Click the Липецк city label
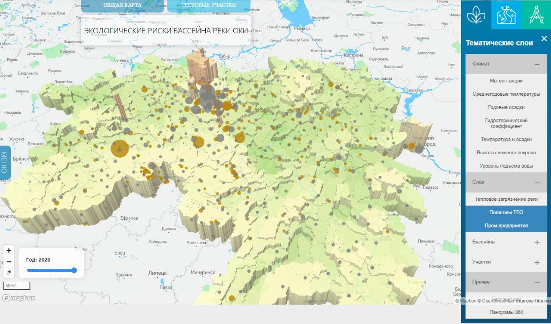 coord(157,273)
